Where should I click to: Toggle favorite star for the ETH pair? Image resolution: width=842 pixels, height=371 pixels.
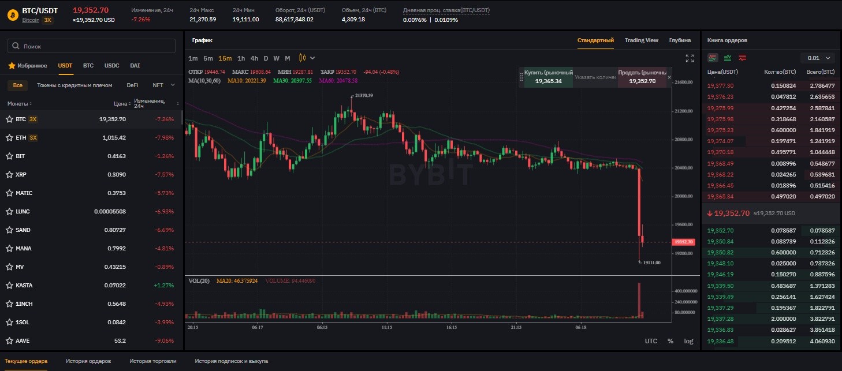pyautogui.click(x=9, y=138)
